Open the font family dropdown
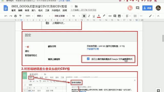Viewport: 164px width, 92px height. pos(61,16)
